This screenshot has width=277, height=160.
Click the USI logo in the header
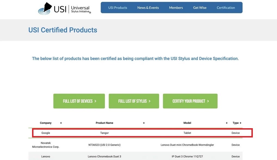pyautogui.click(x=65, y=8)
